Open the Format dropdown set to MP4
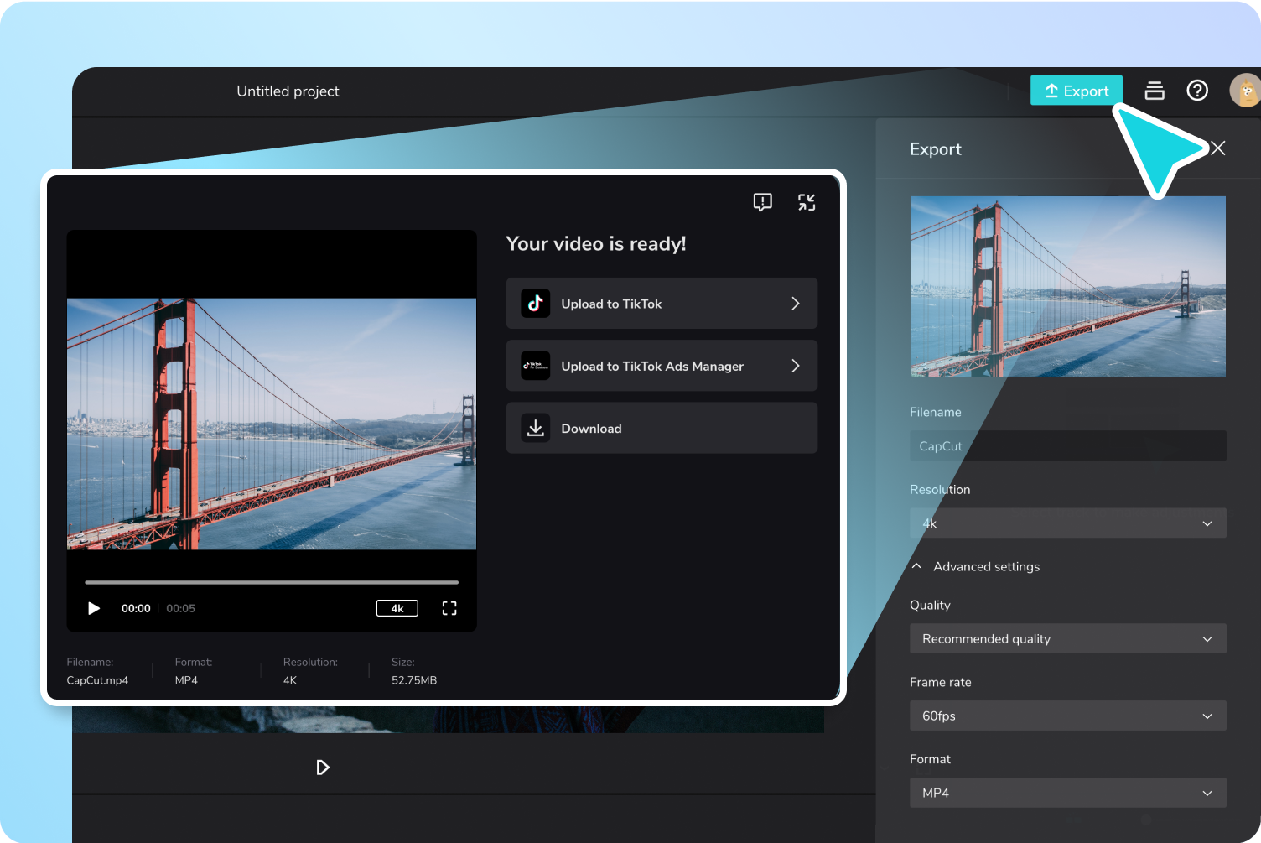 1066,793
